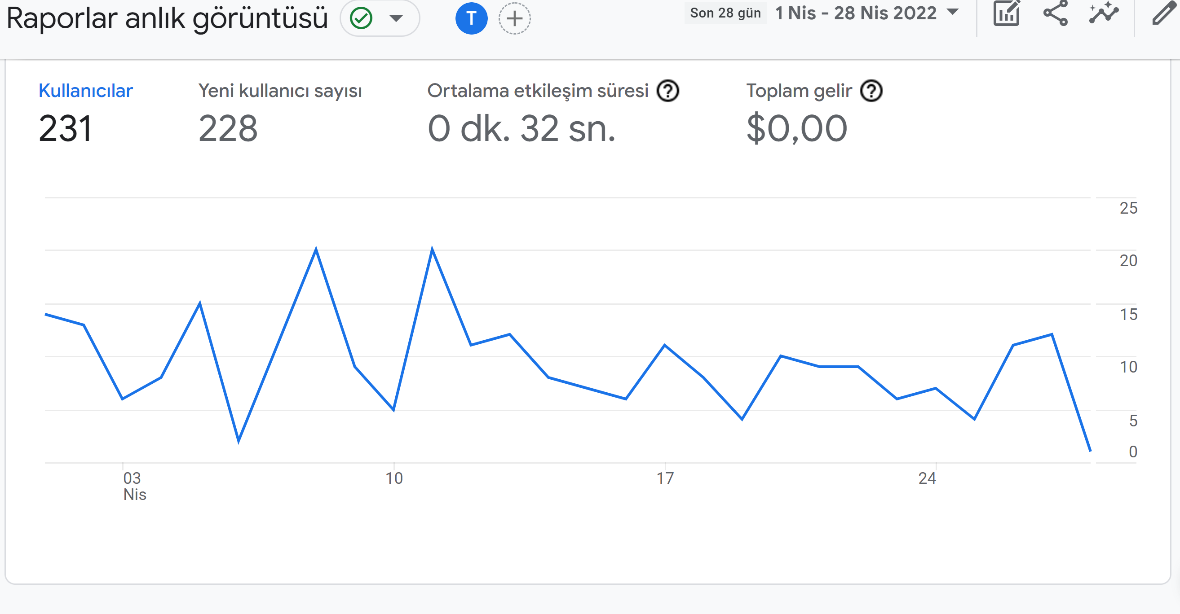This screenshot has height=614, width=1180.
Task: Click the '1 Nis - 28 Nis 2022' date range
Action: (x=855, y=13)
